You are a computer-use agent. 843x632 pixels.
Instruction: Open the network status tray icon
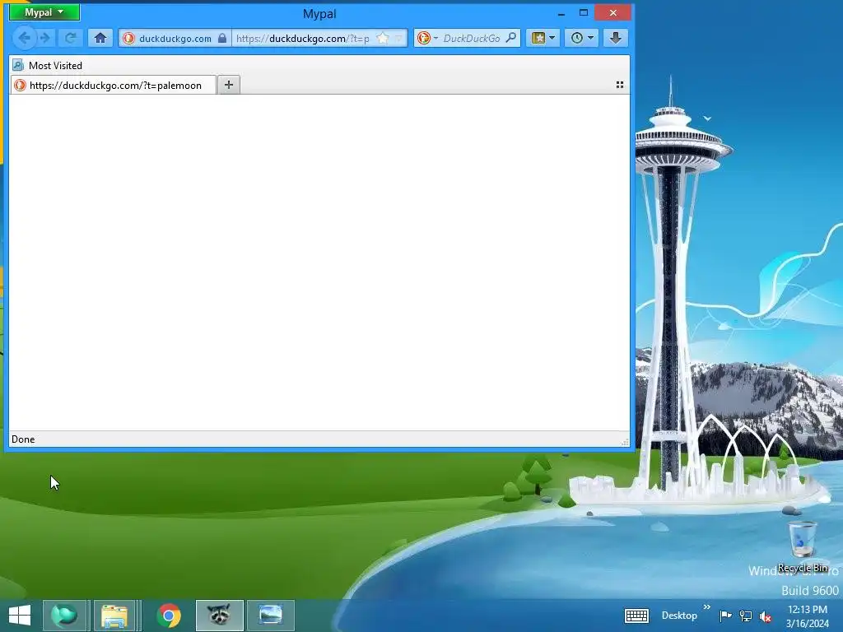745,616
